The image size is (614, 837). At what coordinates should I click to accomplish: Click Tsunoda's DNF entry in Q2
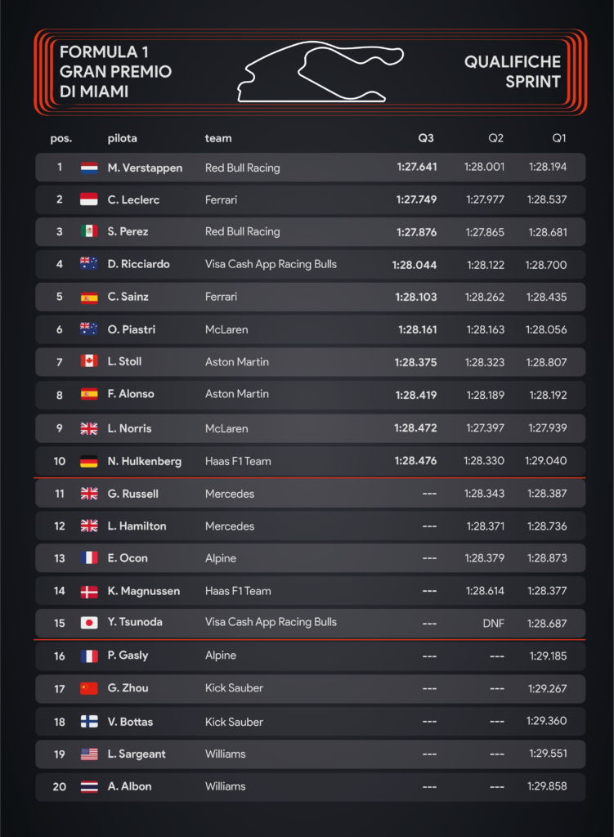(493, 623)
